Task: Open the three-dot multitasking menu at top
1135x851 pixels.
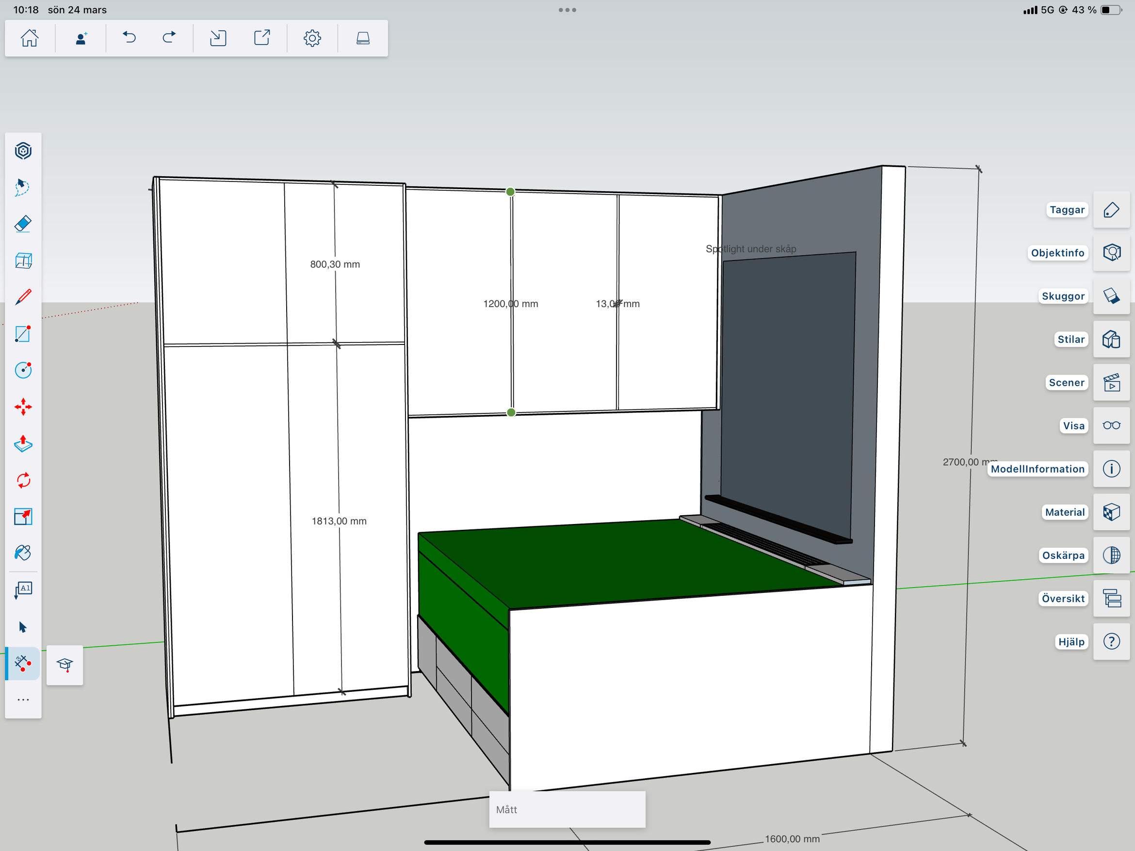Action: tap(567, 10)
